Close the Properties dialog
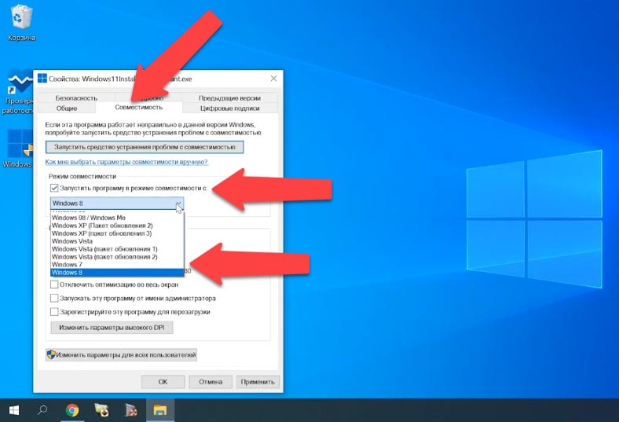 coord(273,79)
